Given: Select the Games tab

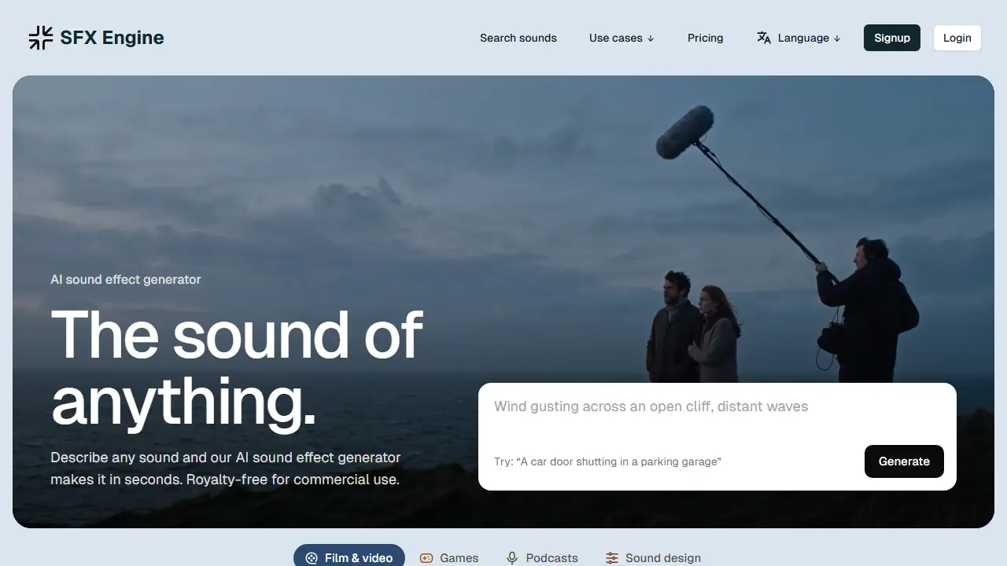Looking at the screenshot, I should point(449,558).
